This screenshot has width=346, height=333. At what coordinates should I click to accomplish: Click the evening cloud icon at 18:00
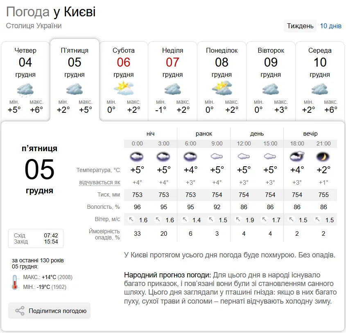pyautogui.click(x=297, y=156)
